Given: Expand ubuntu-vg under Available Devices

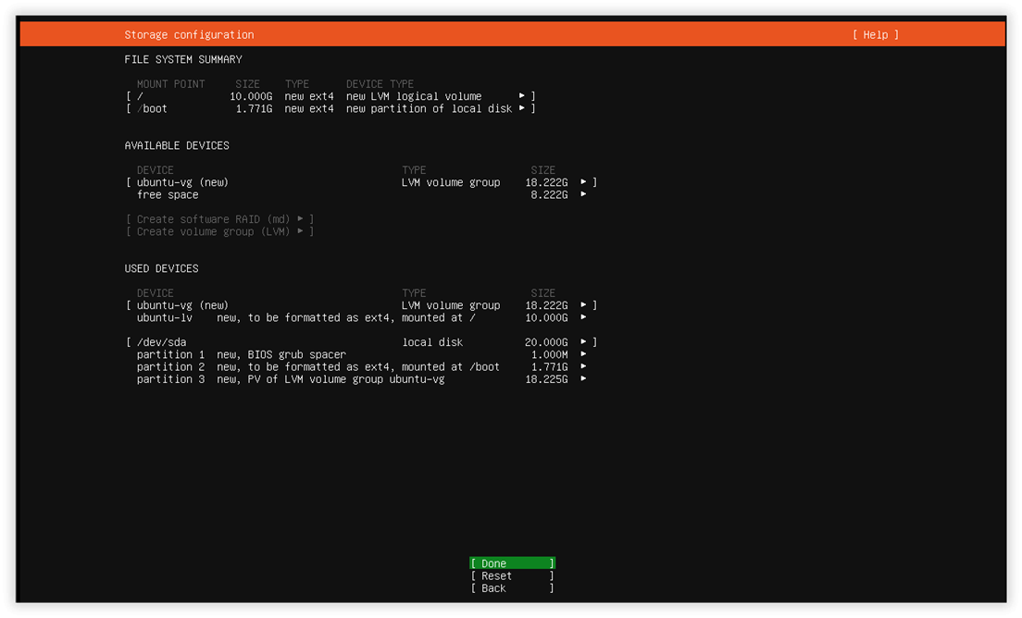Looking at the screenshot, I should 361,182.
